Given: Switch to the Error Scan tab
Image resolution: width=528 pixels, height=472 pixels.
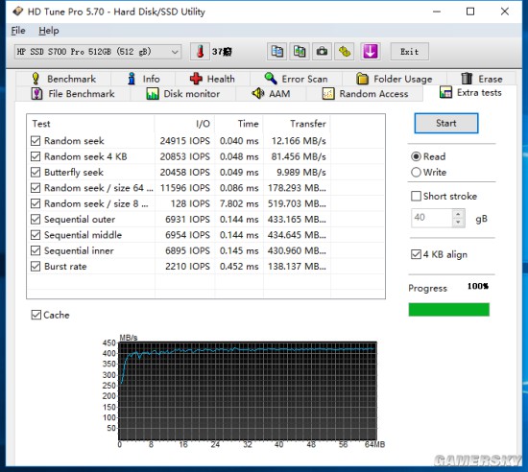Looking at the screenshot, I should tap(296, 79).
